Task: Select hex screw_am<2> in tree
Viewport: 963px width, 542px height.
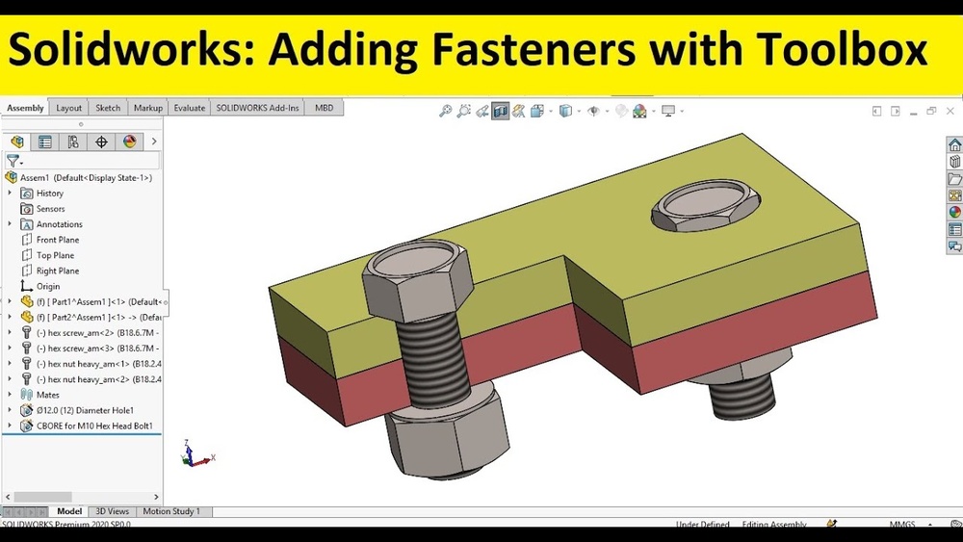Action: (91, 333)
